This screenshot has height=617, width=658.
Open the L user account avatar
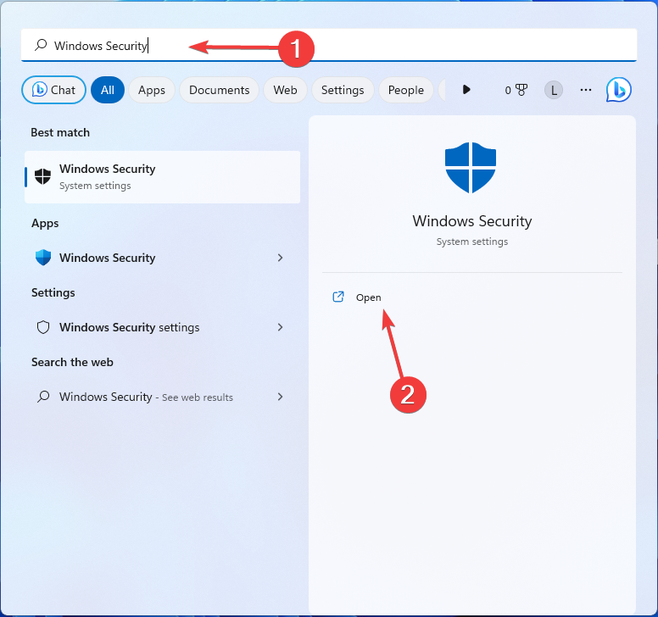click(554, 90)
